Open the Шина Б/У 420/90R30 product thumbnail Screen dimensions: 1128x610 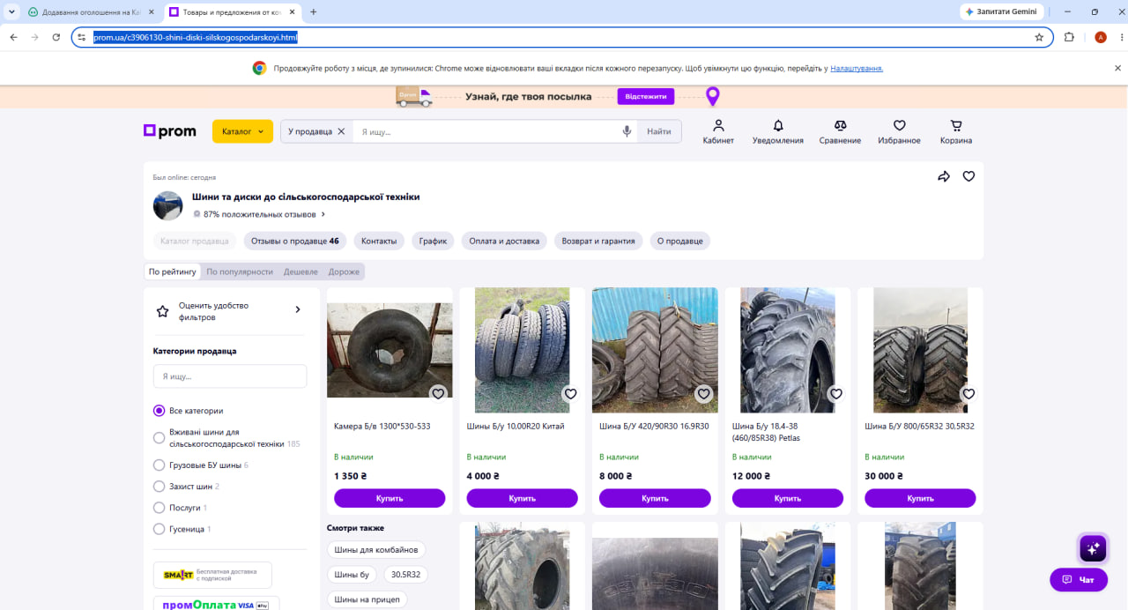tap(655, 350)
